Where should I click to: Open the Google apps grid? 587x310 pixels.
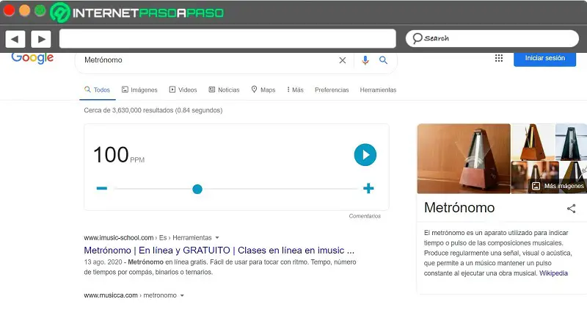[x=499, y=58]
